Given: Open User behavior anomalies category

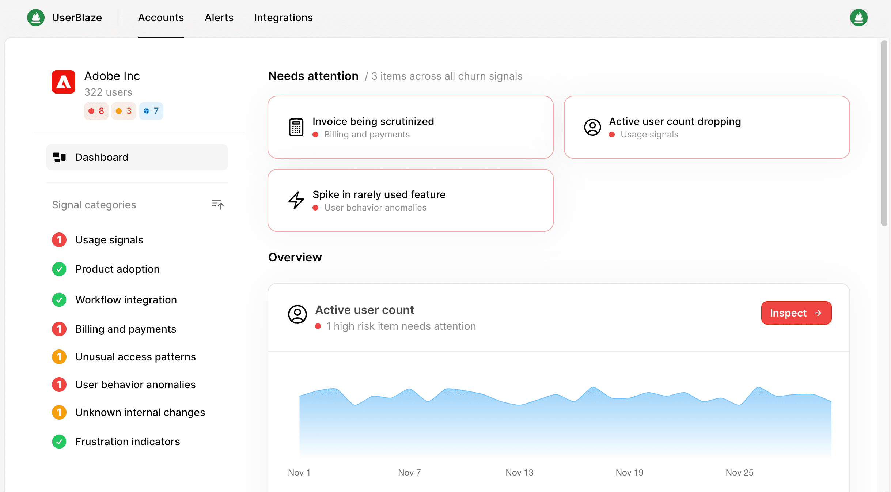Looking at the screenshot, I should pyautogui.click(x=136, y=385).
